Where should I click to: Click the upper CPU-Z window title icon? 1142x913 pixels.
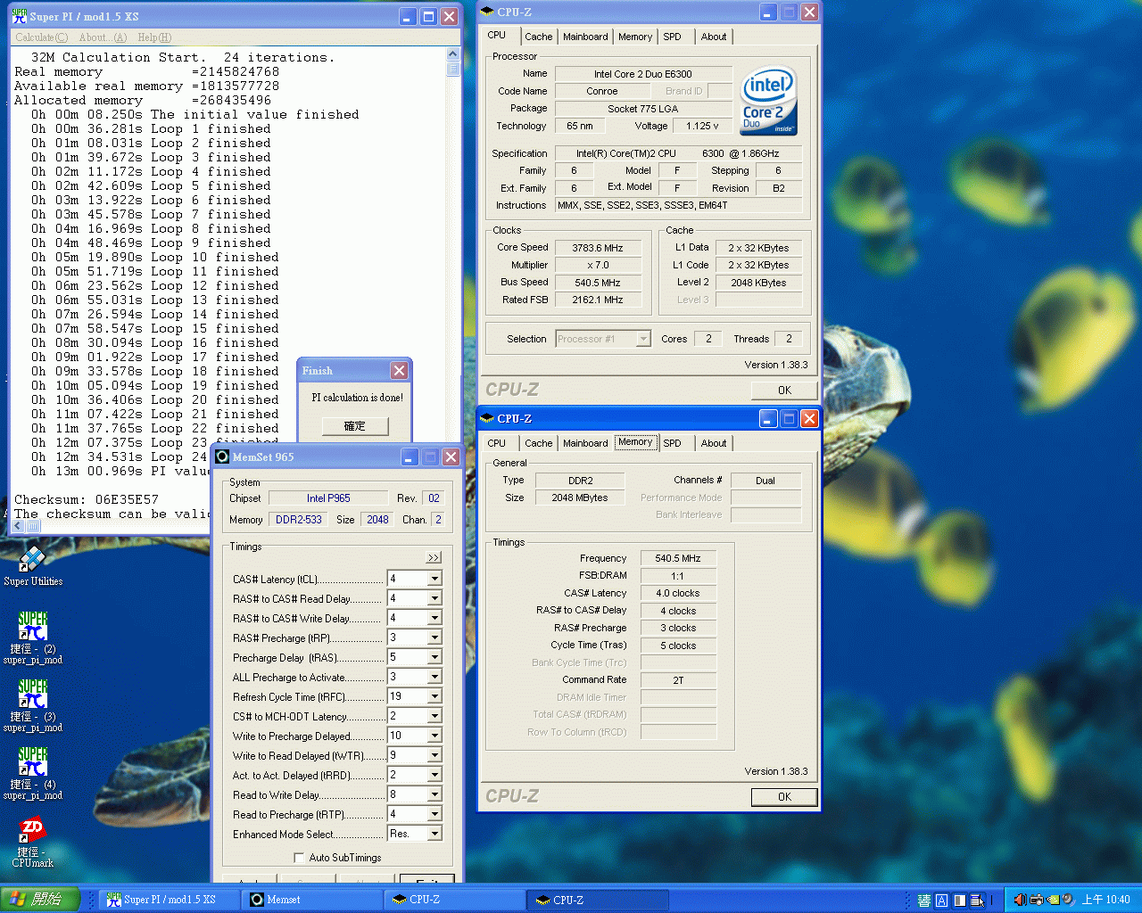pos(487,12)
